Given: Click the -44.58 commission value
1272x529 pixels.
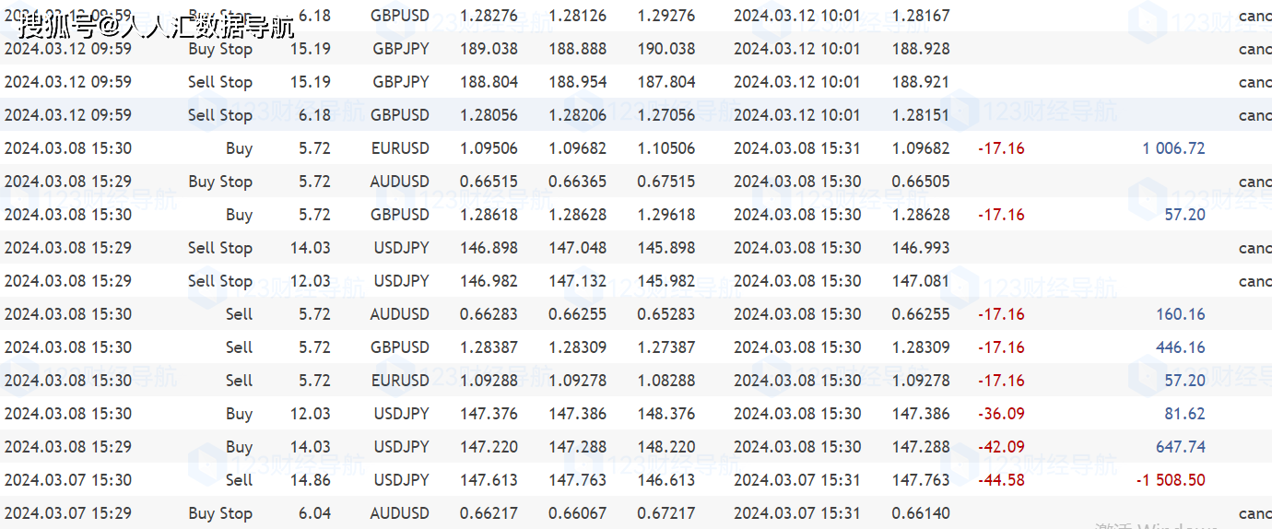Looking at the screenshot, I should (1001, 480).
